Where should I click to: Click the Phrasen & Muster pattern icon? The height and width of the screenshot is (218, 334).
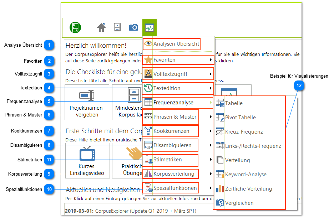148,116
